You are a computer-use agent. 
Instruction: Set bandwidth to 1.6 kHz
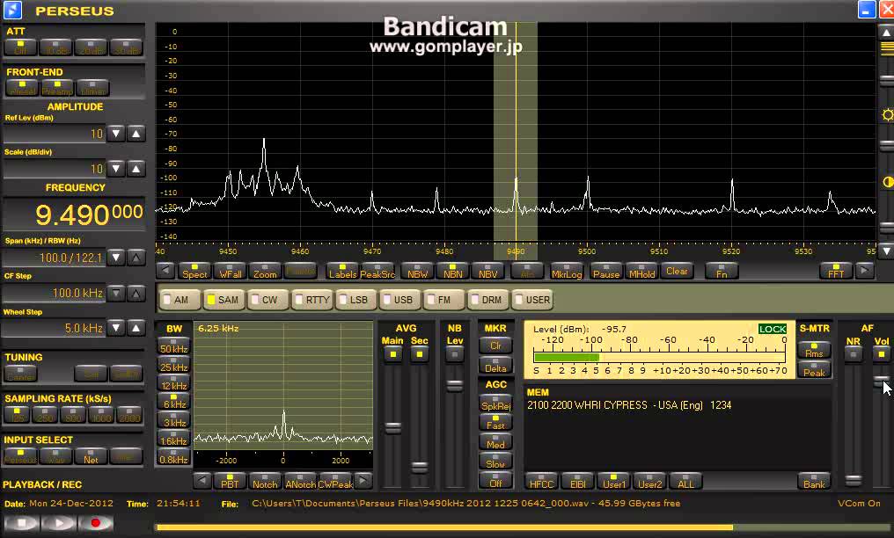174,439
